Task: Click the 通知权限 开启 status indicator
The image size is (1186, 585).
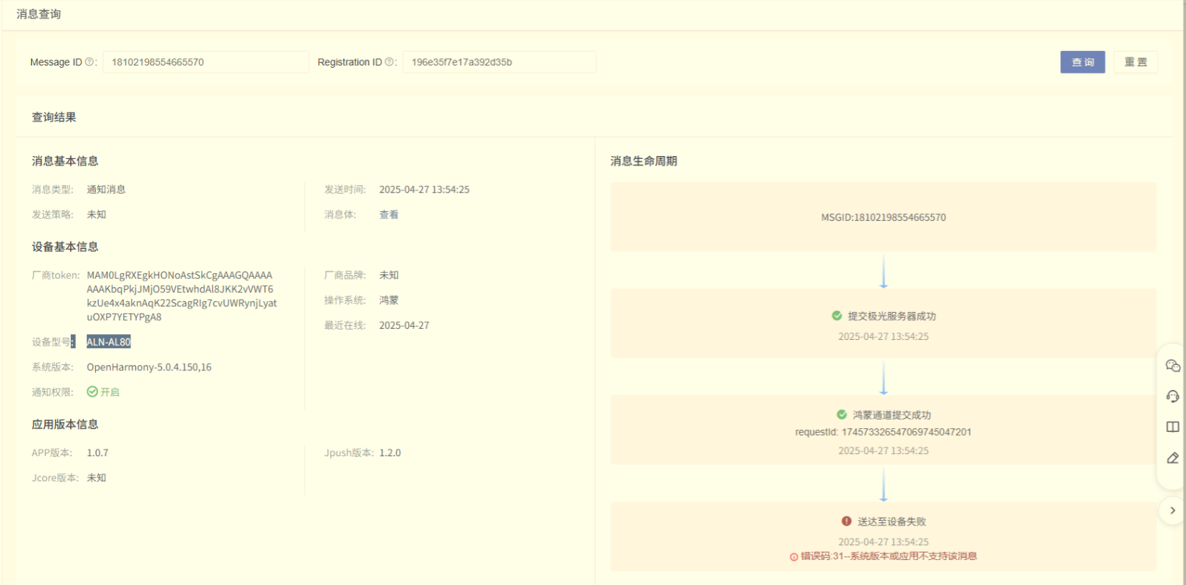Action: click(103, 392)
